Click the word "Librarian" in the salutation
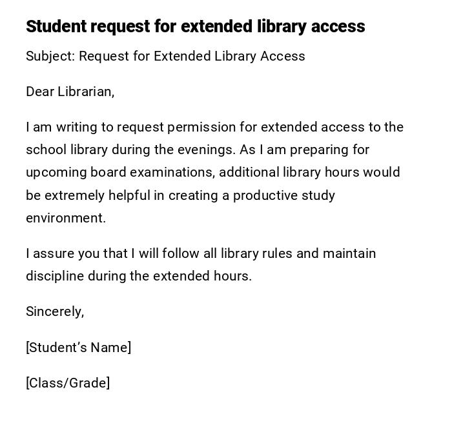The image size is (452, 423). coord(85,92)
